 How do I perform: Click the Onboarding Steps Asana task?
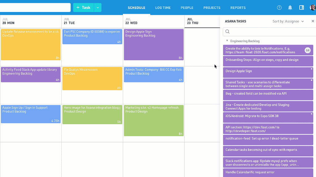(x=268, y=61)
